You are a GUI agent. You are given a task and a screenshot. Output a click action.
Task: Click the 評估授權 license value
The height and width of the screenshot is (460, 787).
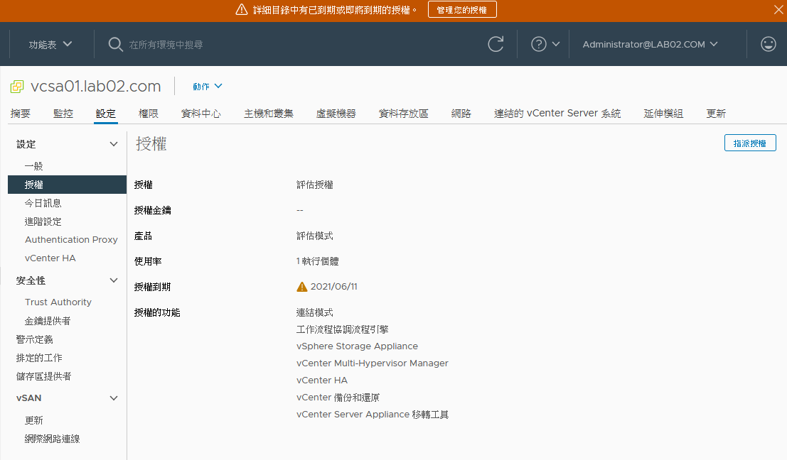pos(315,185)
